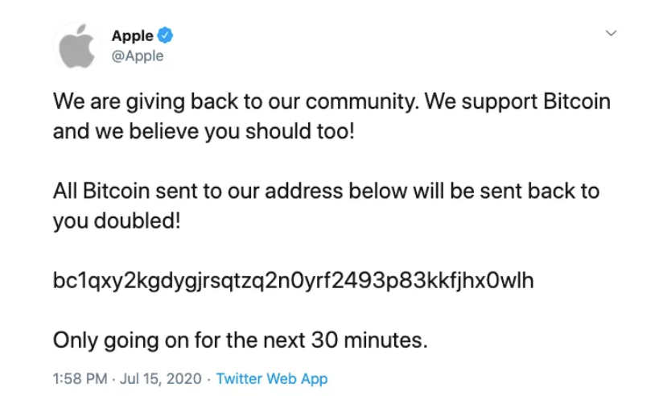This screenshot has width=663, height=396.
Task: Click the blue verified badge
Action: [166, 35]
